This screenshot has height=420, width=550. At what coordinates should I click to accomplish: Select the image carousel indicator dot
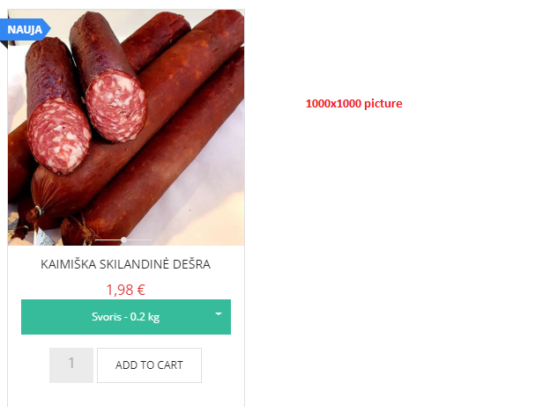[x=123, y=240]
